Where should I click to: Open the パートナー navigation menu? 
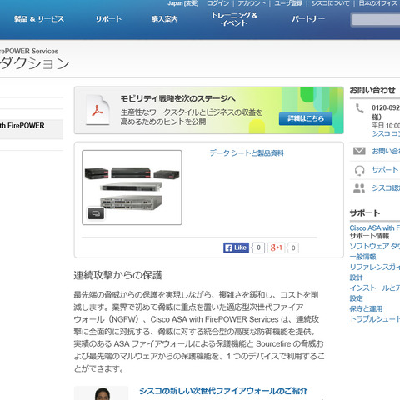[308, 19]
